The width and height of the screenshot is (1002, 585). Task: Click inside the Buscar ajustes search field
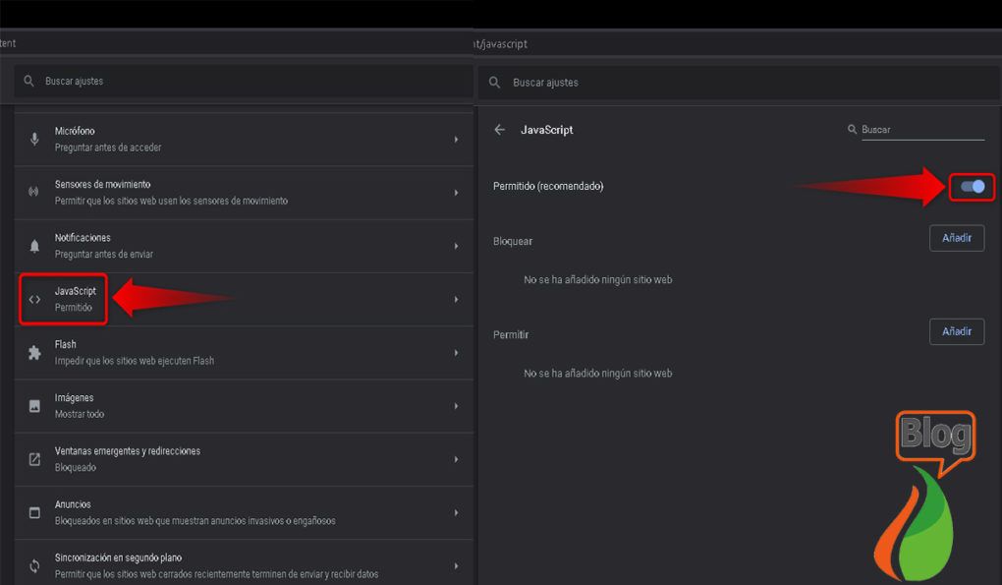[x=147, y=80]
